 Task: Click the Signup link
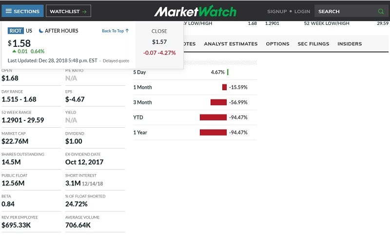click(x=277, y=11)
